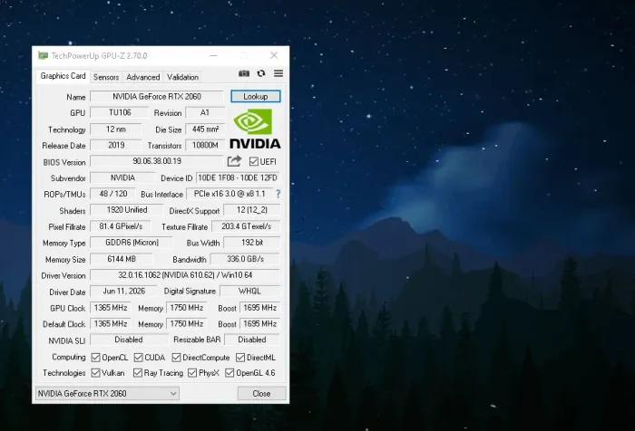This screenshot has height=431, width=635.
Task: Click the BIOS Version field 90.06.38.00.19
Action: [157, 161]
